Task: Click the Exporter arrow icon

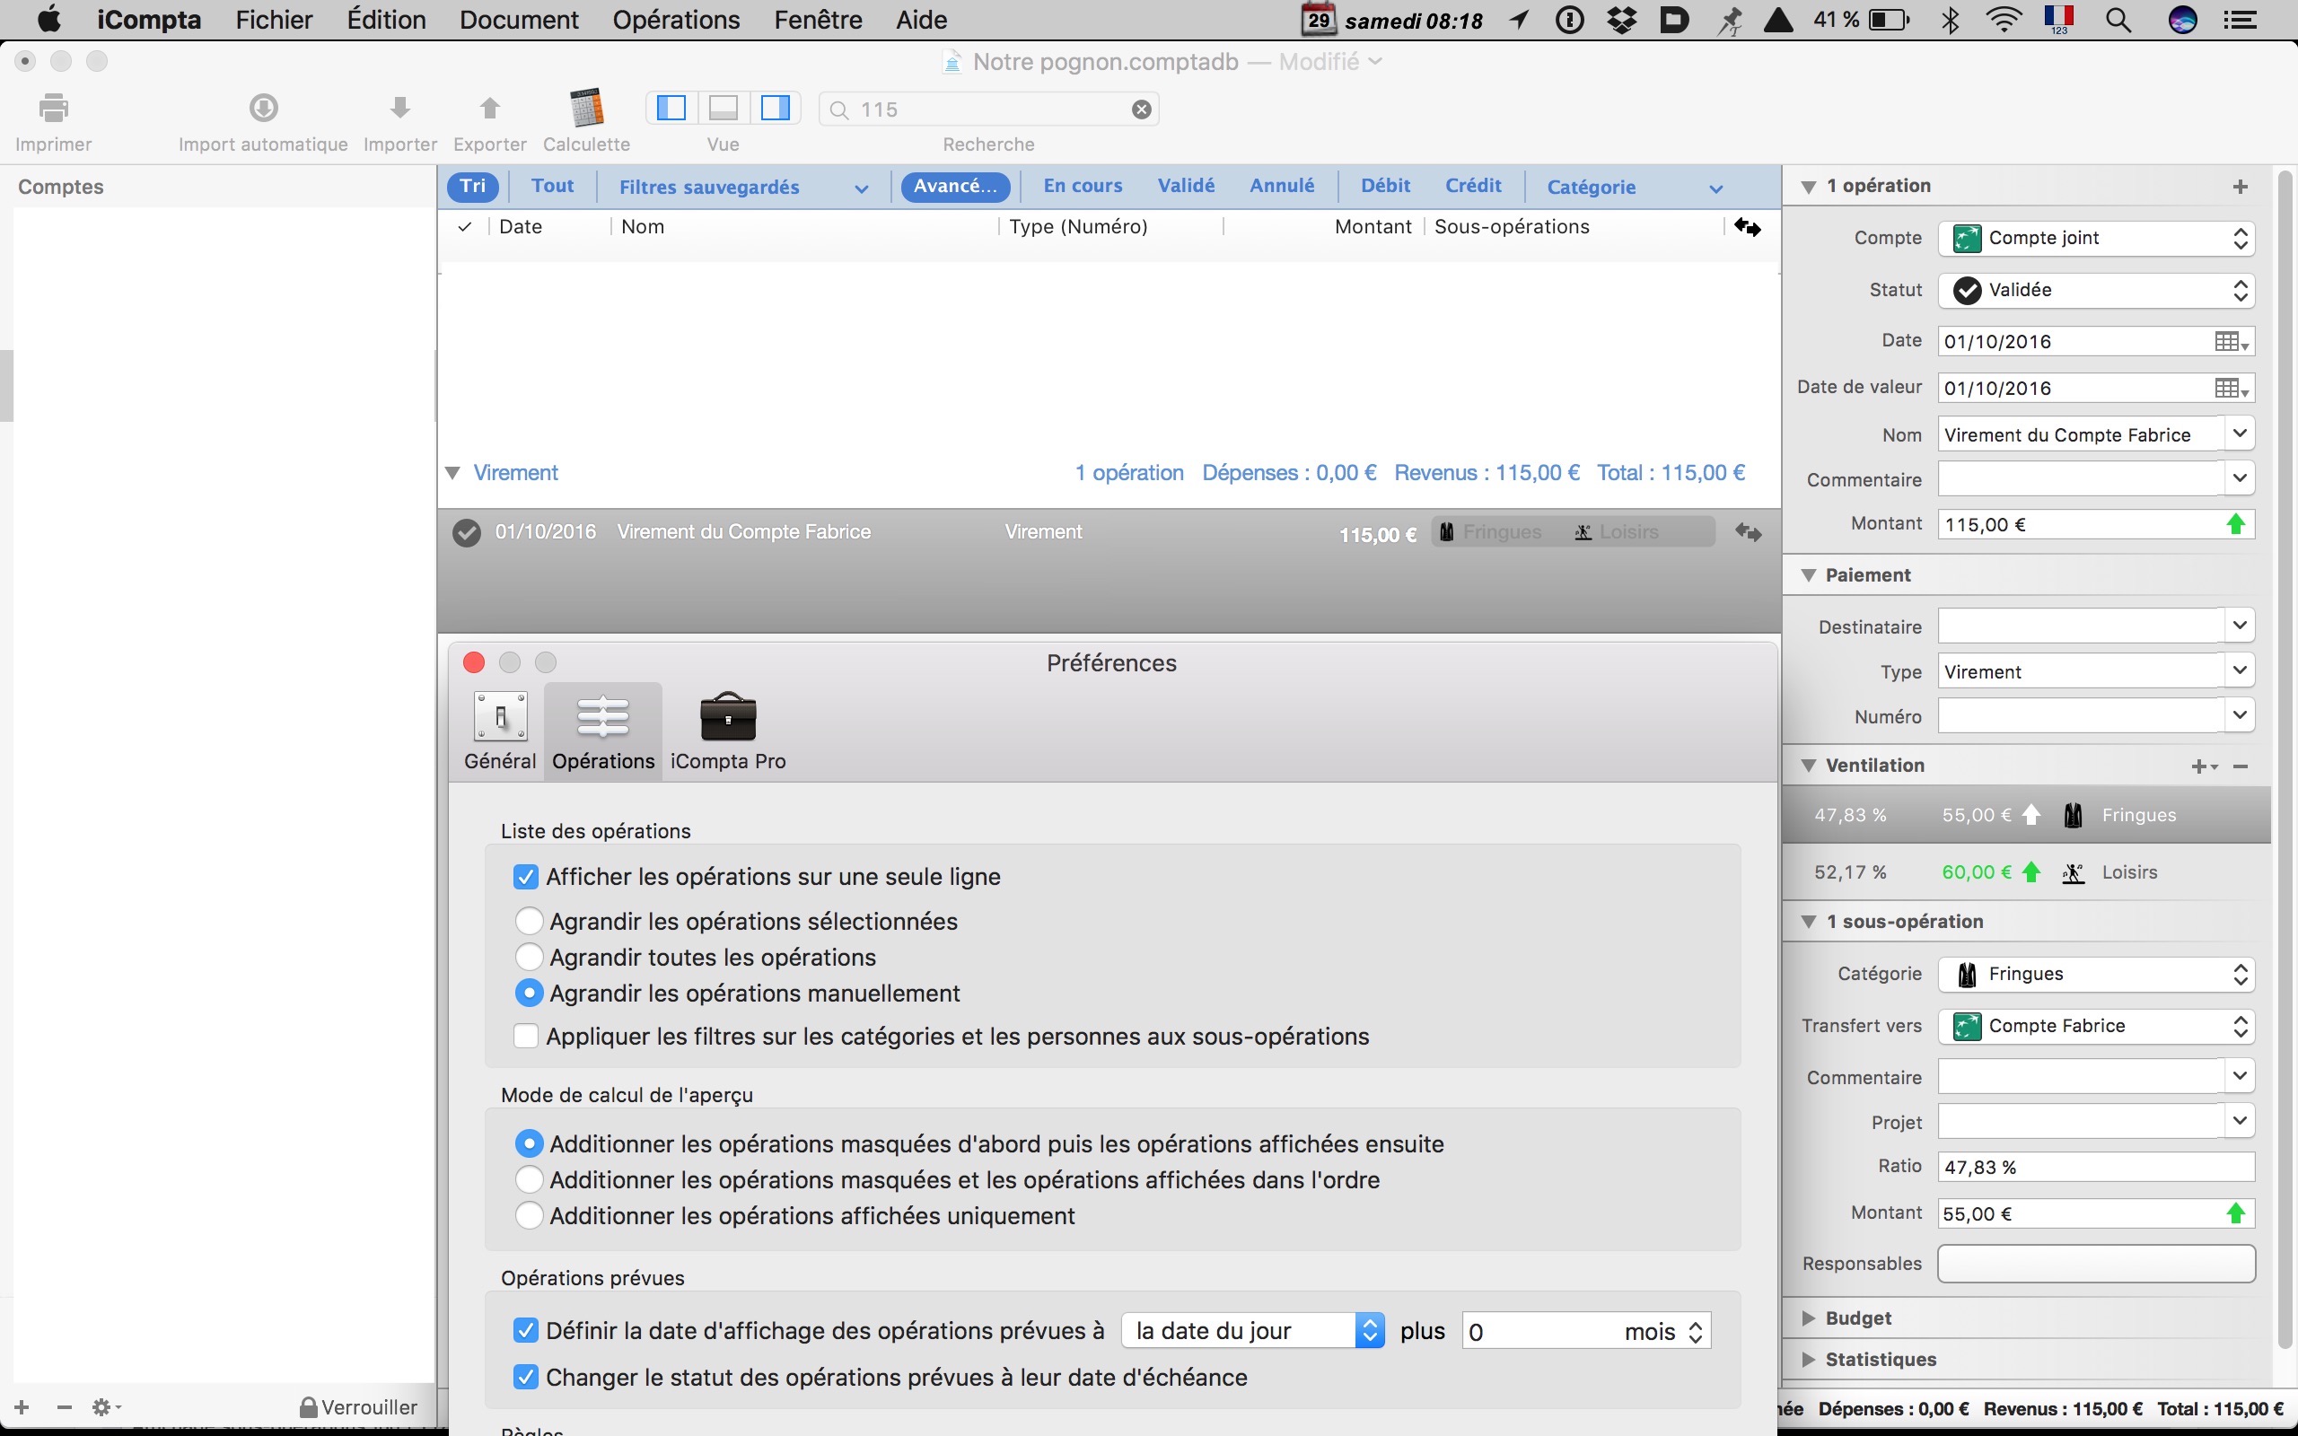Action: [x=489, y=109]
